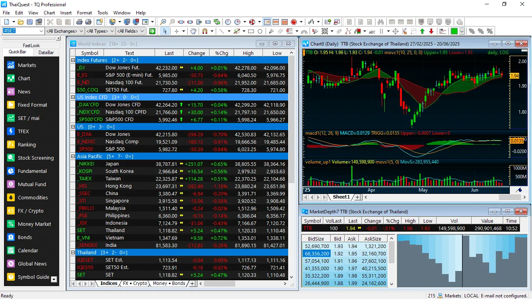Click the zoom in magnifier icon

point(163,22)
